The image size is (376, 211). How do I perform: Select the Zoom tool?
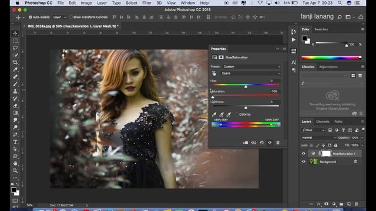(15, 171)
